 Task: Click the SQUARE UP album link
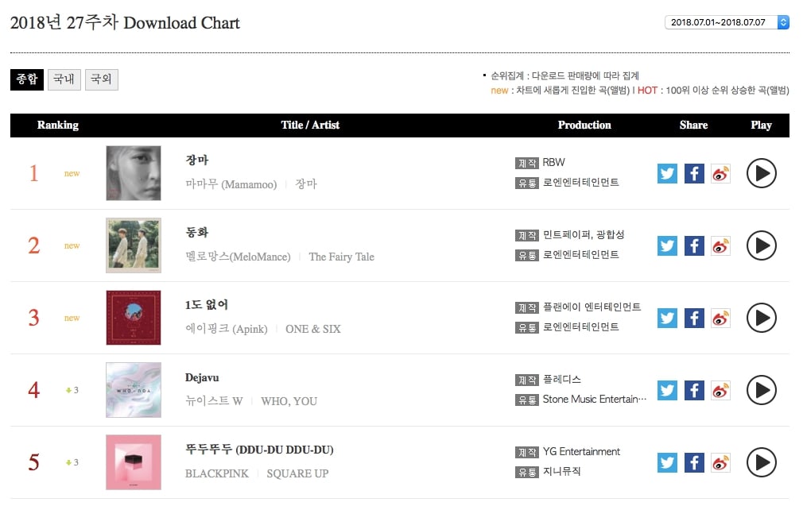coord(297,473)
